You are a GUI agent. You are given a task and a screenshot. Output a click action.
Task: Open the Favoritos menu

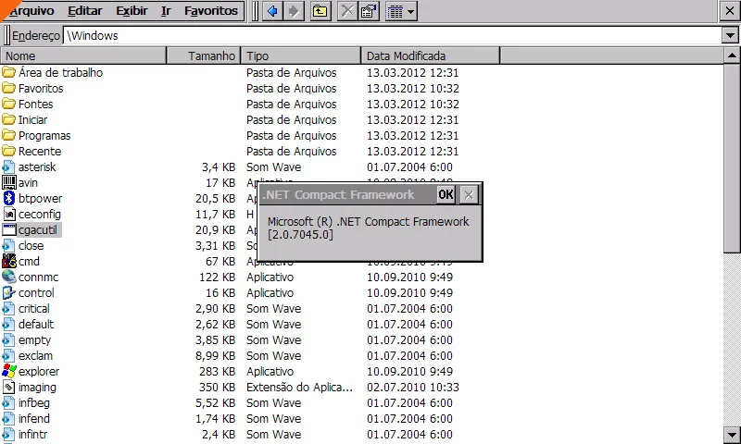tap(211, 10)
